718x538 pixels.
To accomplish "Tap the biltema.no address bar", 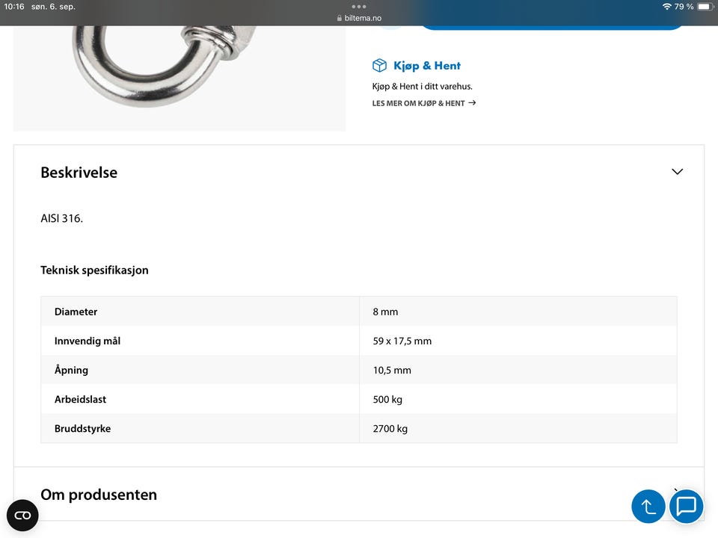I will (359, 18).
